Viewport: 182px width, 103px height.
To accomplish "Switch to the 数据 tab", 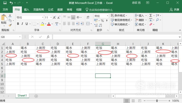I will pyautogui.click(x=60, y=10).
